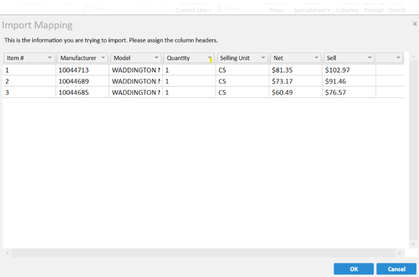The width and height of the screenshot is (419, 277).
Task: Open the Manufacturer column header dropdown
Action: point(83,58)
